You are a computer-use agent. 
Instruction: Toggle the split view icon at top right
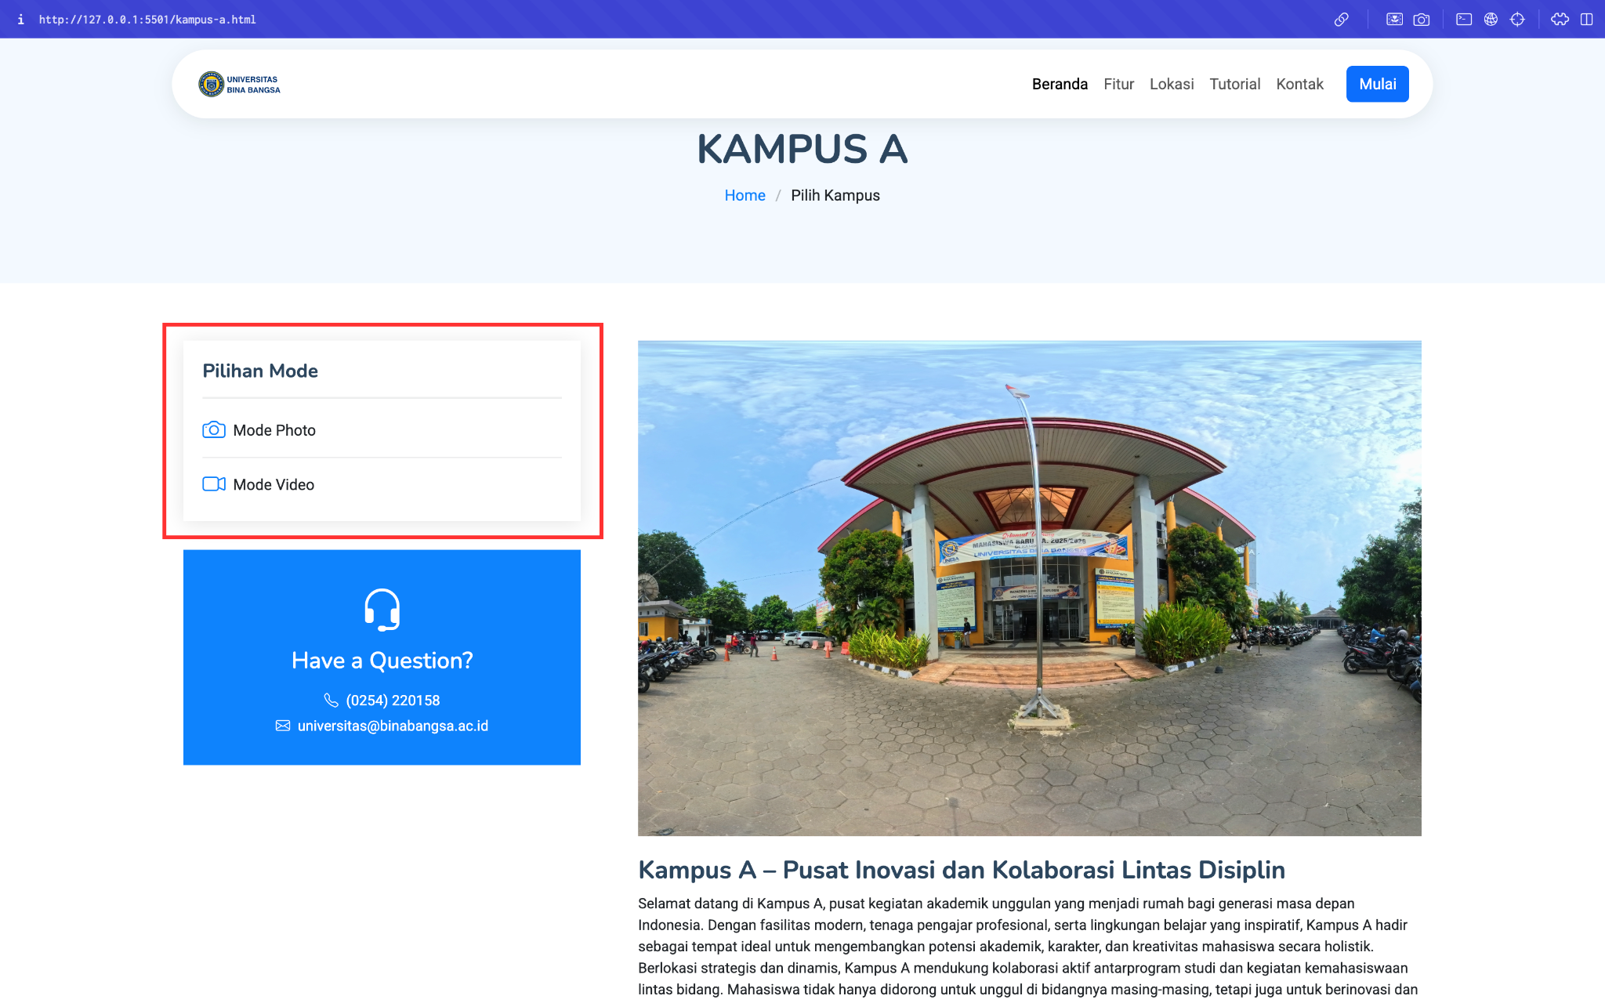coord(1588,20)
